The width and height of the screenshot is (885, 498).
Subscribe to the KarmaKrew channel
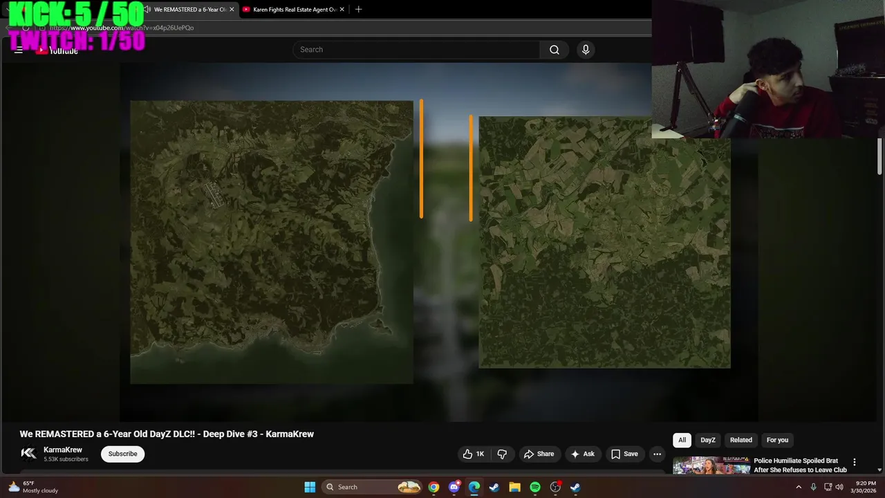(x=122, y=454)
